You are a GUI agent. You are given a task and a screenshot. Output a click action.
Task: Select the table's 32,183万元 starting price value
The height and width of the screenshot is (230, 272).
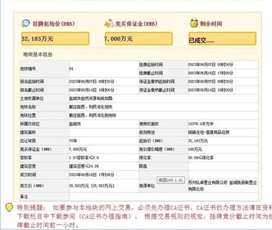point(198,141)
